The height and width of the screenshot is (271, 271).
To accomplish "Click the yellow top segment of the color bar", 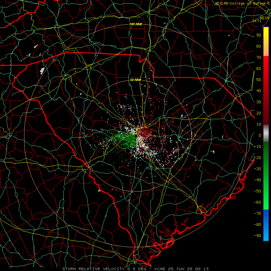I will coord(266,42).
